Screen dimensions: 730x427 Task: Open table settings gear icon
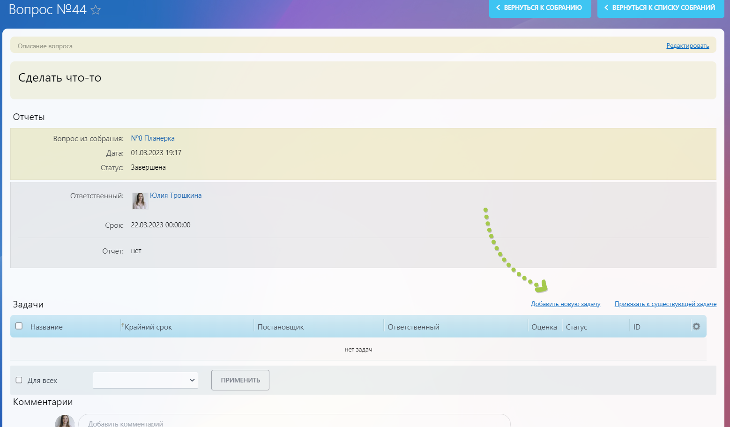click(x=696, y=326)
